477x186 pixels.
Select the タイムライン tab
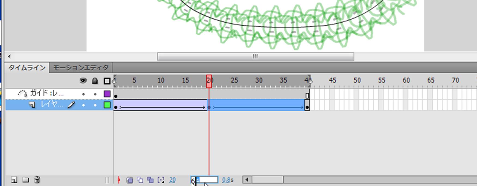[27, 68]
